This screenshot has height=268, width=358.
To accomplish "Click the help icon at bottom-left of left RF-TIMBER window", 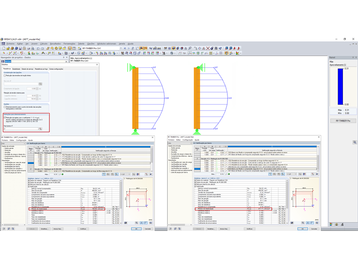I will pos(4,229).
